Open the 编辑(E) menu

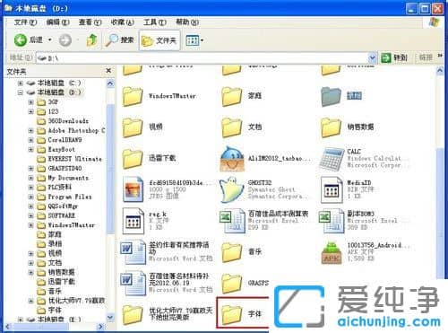pyautogui.click(x=57, y=22)
